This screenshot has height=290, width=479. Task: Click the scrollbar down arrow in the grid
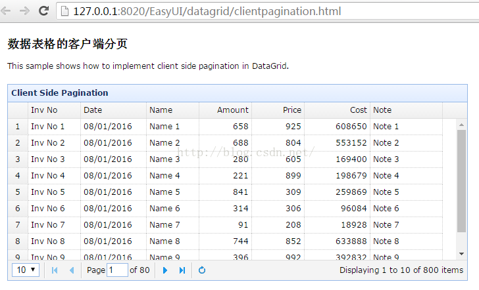tap(461, 254)
